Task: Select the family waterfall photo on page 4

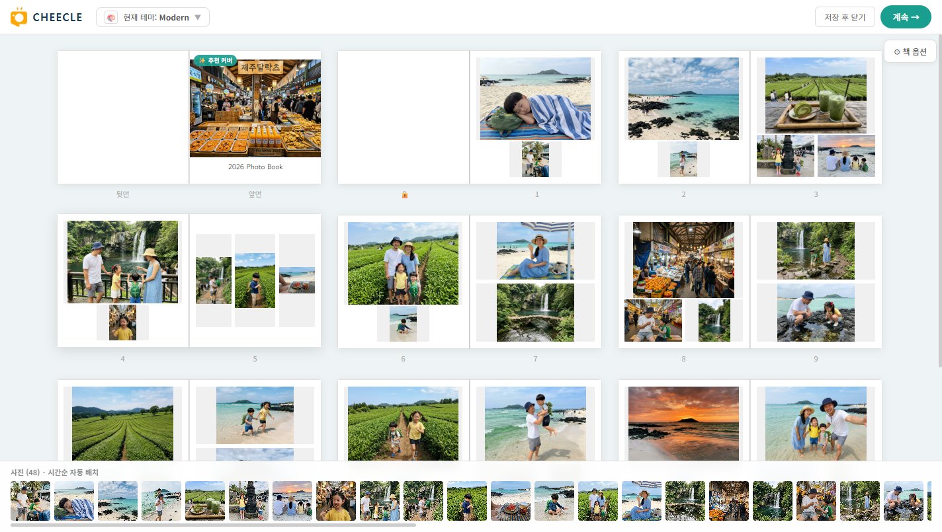Action: [123, 262]
